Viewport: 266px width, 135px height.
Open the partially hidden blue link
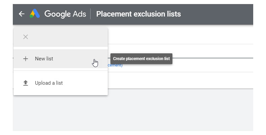[x=115, y=65]
